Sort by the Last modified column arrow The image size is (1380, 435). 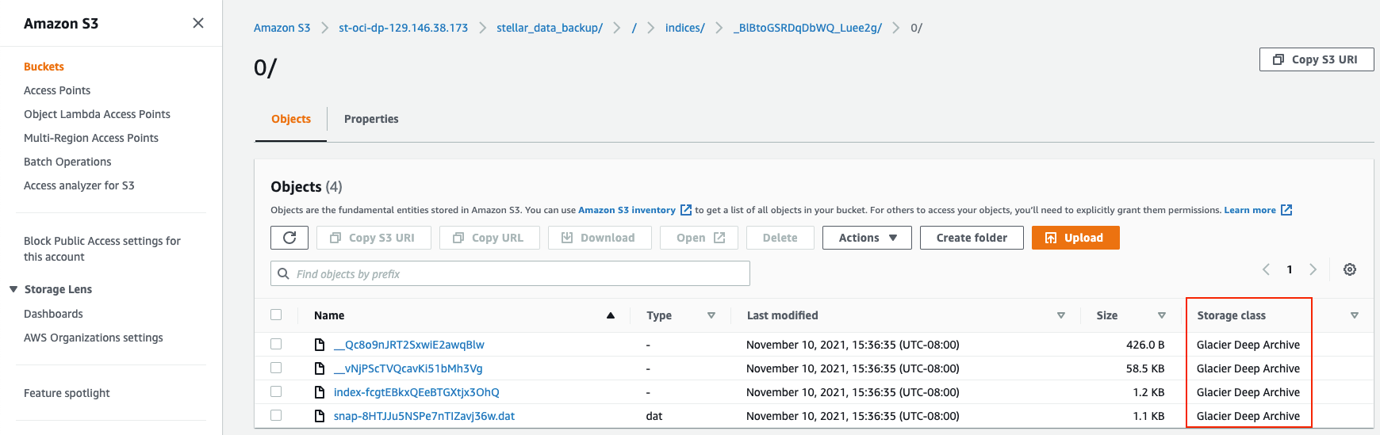click(1060, 315)
